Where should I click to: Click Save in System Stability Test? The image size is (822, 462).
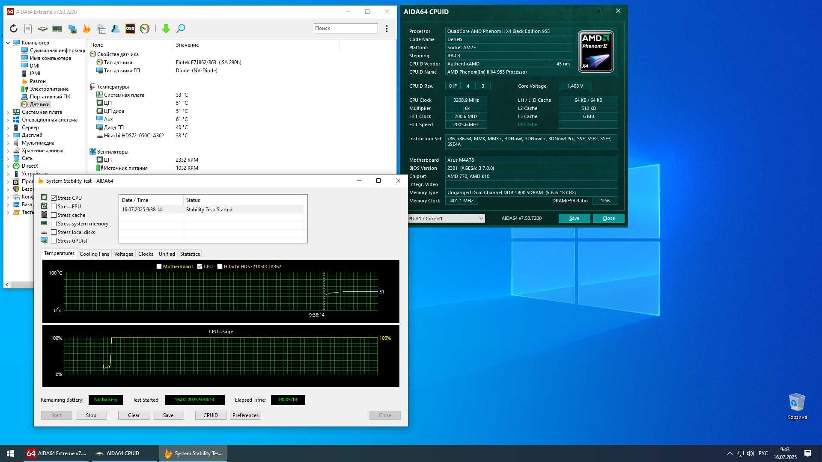[x=168, y=415]
